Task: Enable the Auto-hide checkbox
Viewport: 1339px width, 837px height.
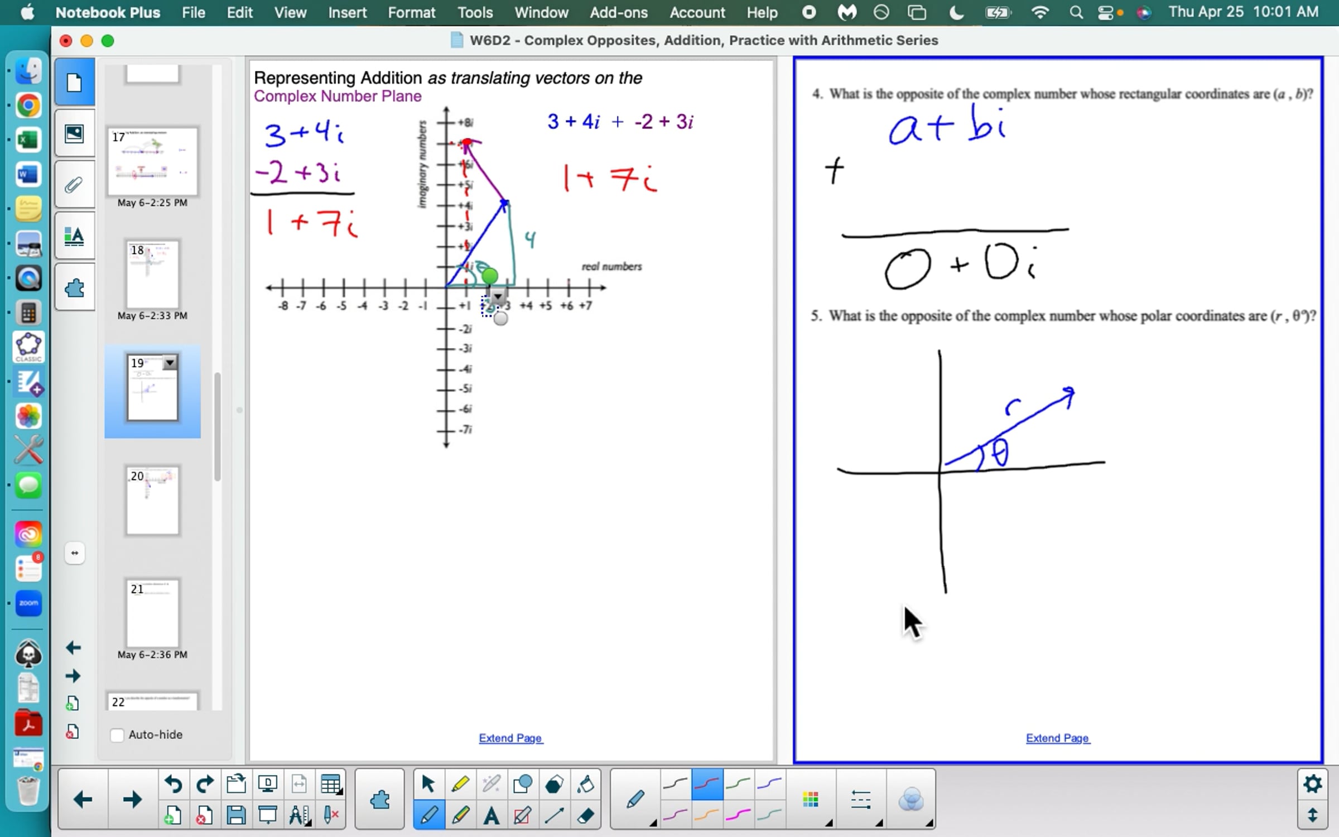Action: click(117, 735)
